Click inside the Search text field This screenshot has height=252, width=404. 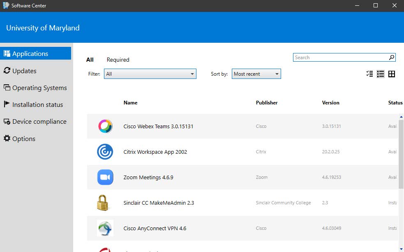[340, 58]
